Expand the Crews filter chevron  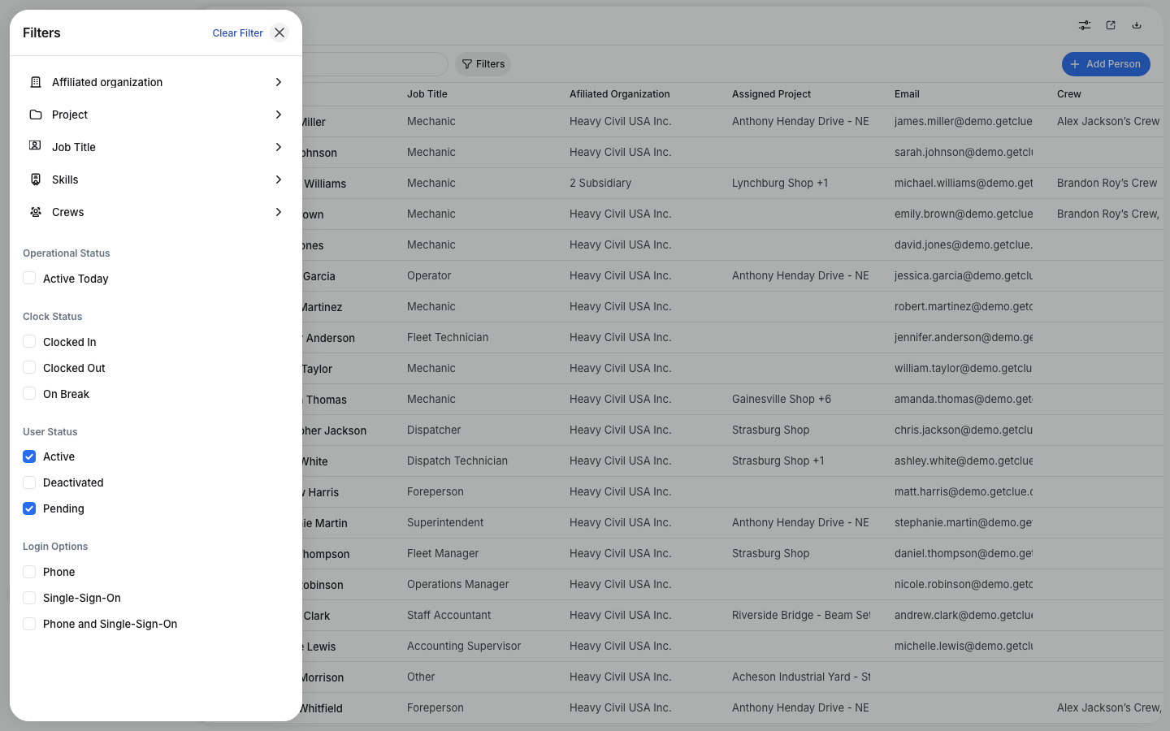(279, 212)
